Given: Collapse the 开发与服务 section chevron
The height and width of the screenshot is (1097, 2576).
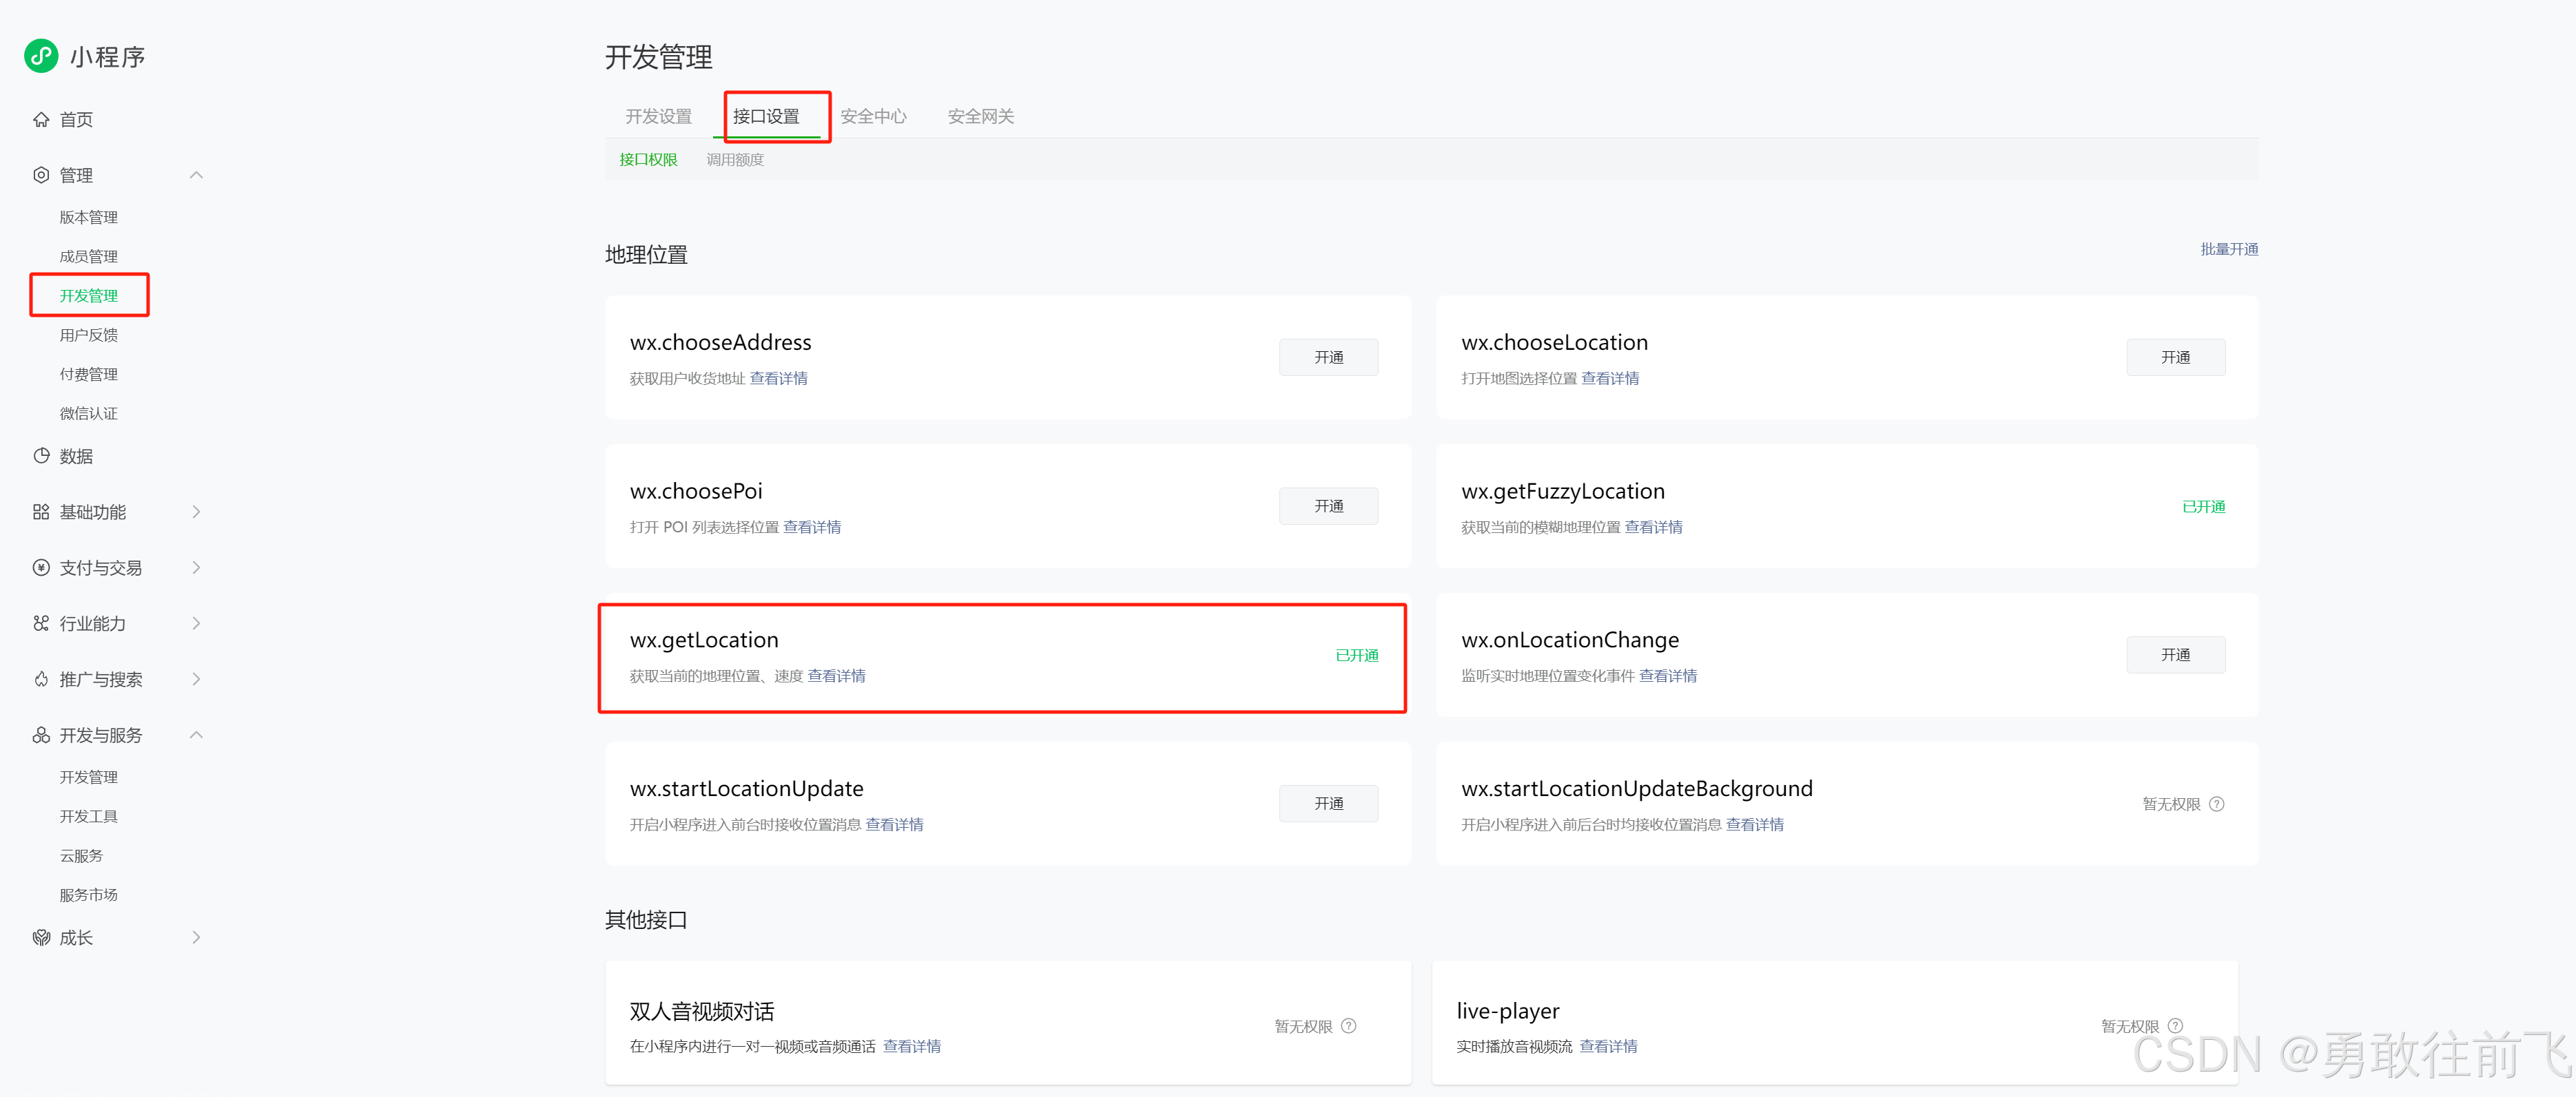Looking at the screenshot, I should point(196,736).
